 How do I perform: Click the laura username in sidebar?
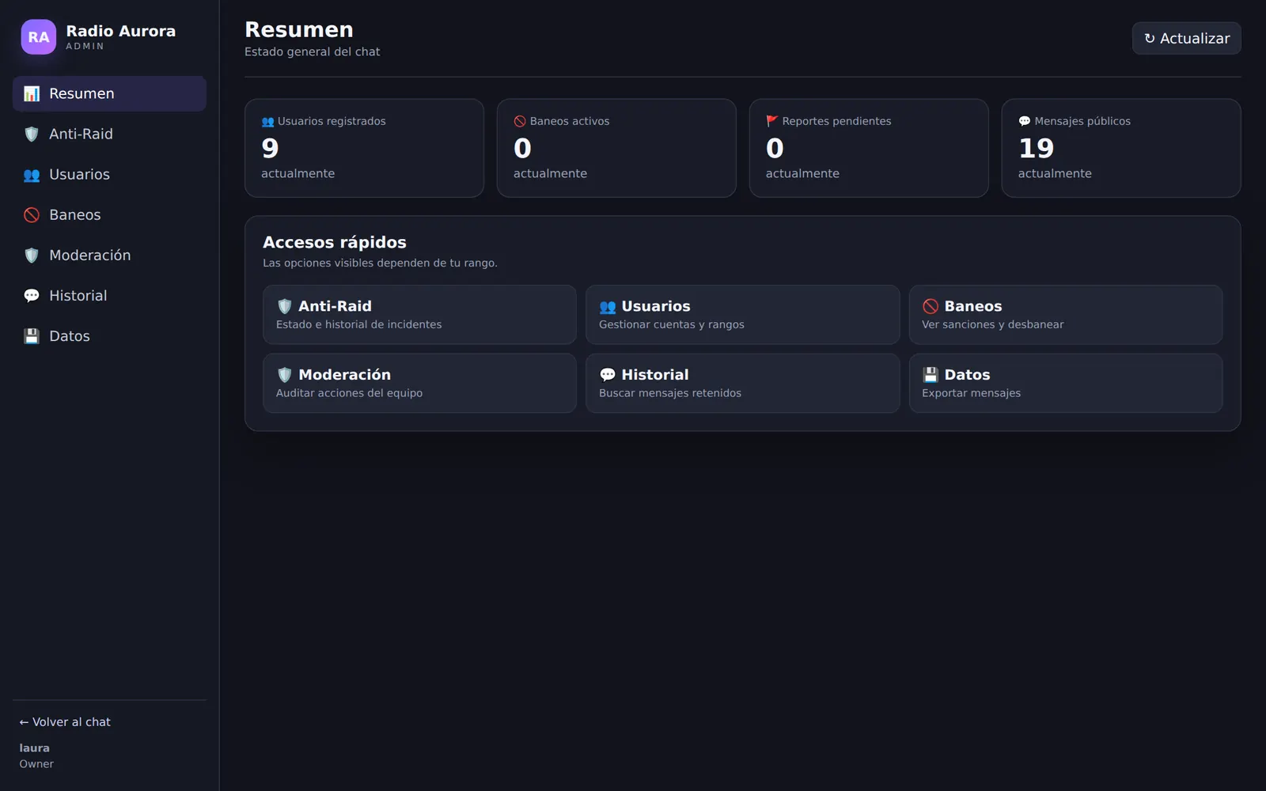(34, 747)
